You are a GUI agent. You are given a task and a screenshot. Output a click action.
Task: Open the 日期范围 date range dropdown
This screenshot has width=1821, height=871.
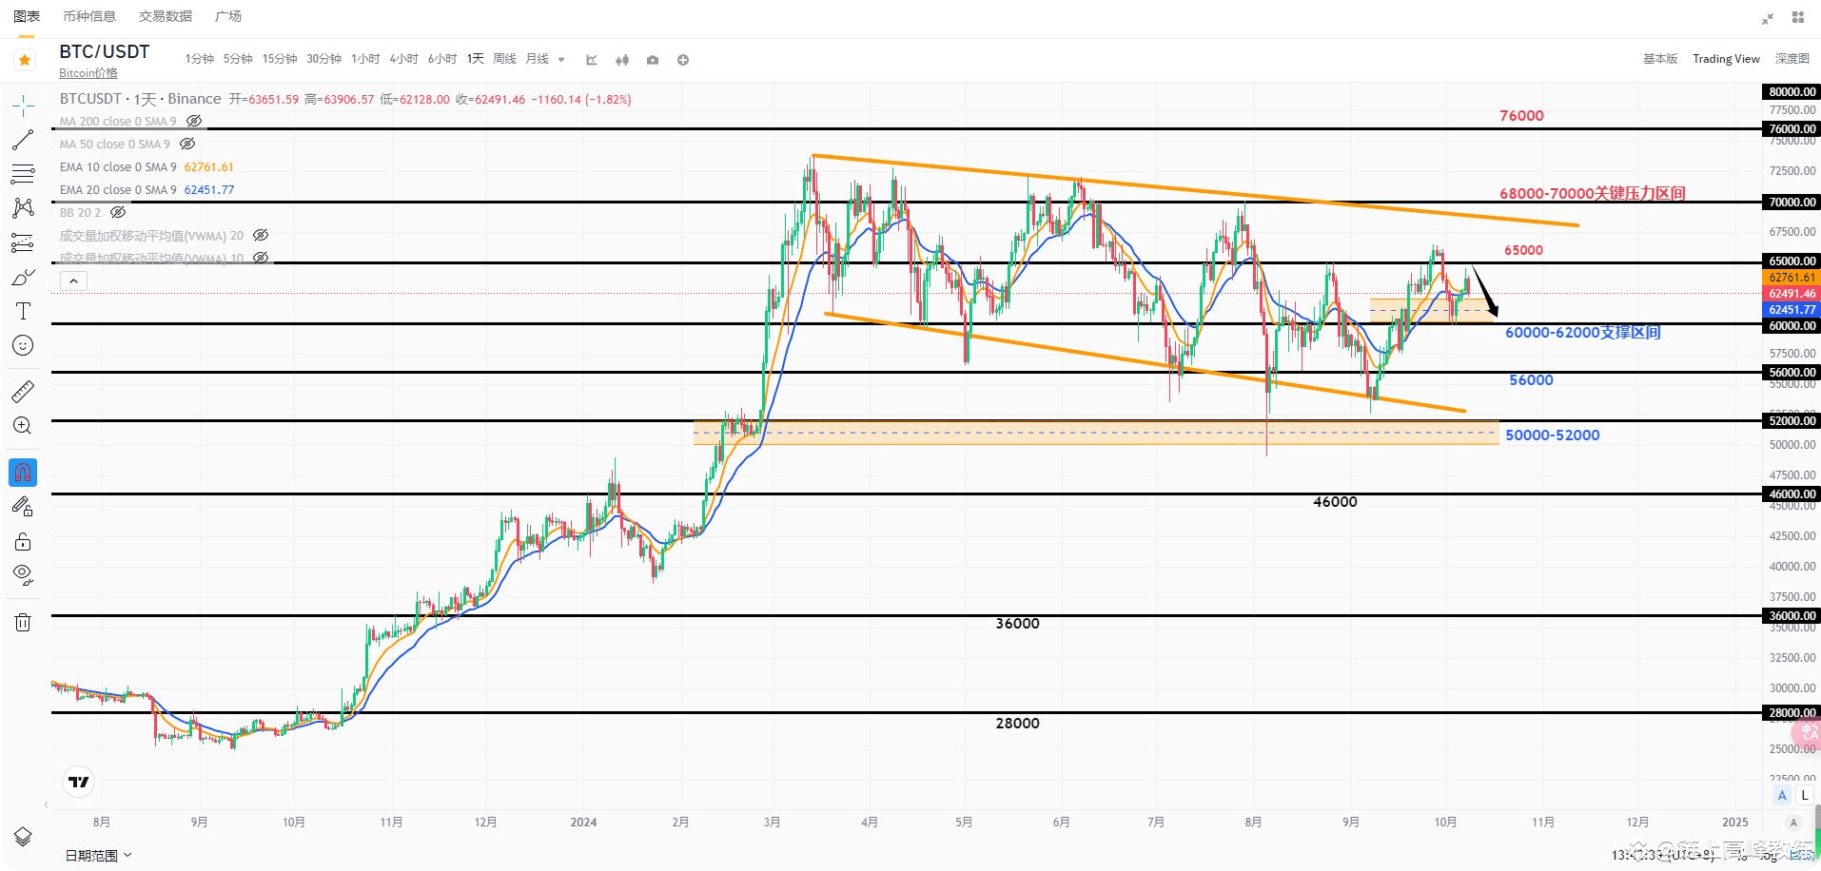pyautogui.click(x=98, y=856)
